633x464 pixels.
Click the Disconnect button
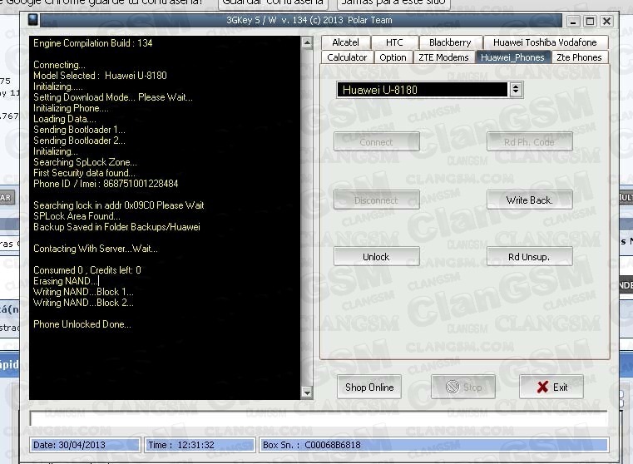click(376, 200)
